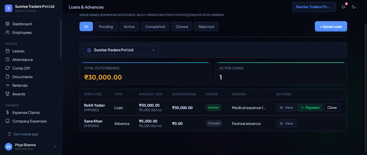Open the header company switcher Sunrise Traders Pv…

314,7
